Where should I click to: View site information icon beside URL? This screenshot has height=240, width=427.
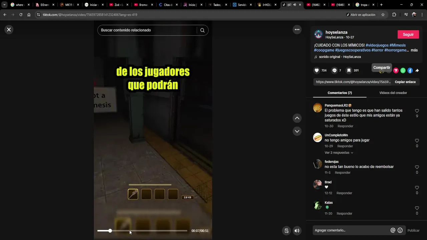point(38,15)
